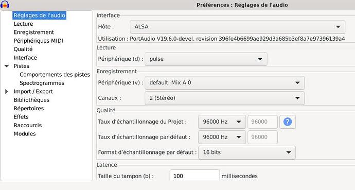Image resolution: width=355 pixels, height=190 pixels.
Task: Open the Répertoires preferences page
Action: tap(28, 108)
